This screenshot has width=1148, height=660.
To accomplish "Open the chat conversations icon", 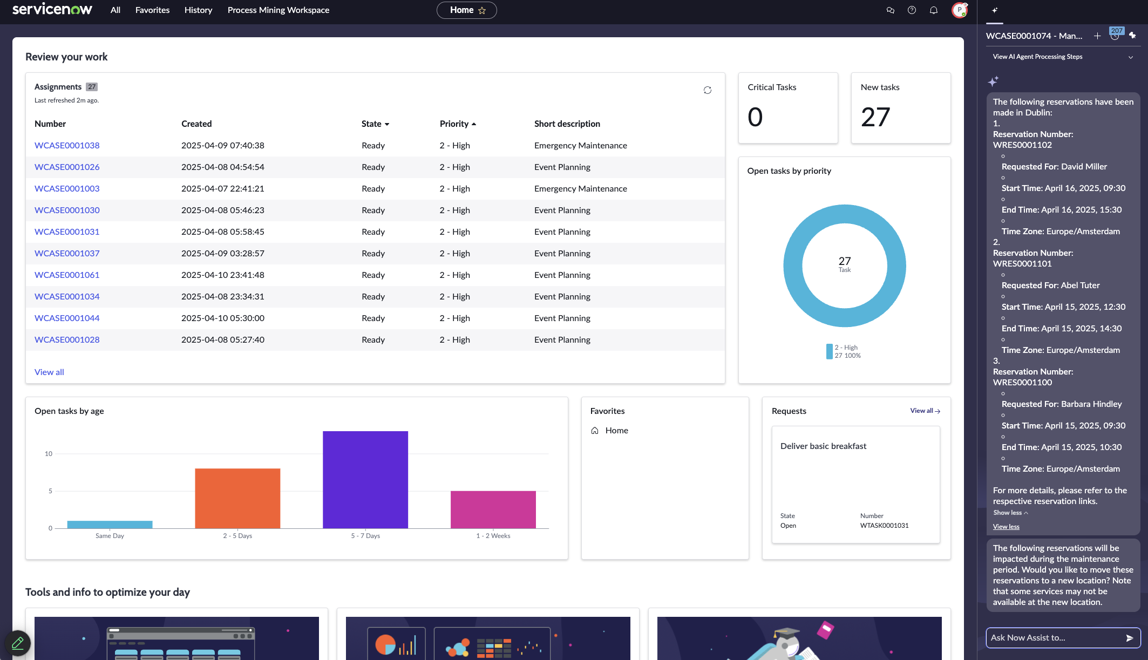I will 890,10.
